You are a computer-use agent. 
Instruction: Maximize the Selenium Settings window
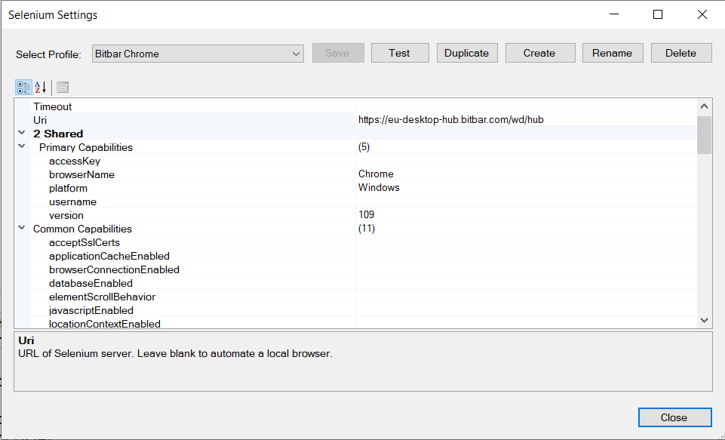pyautogui.click(x=658, y=14)
